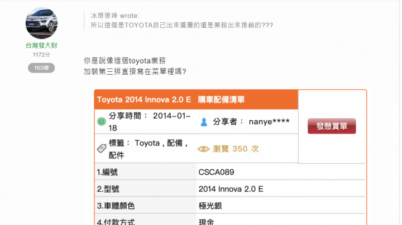
Task: Click the quoted line 所以這個是TOYOTA自己出來擺攤的
Action: click(182, 25)
